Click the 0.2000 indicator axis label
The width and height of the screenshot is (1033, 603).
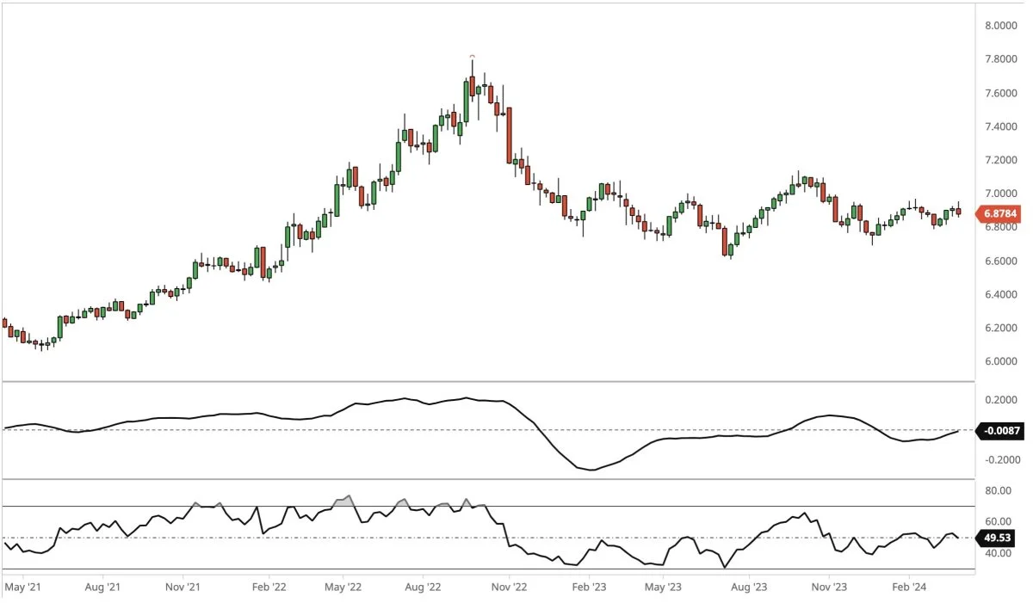click(x=1003, y=400)
